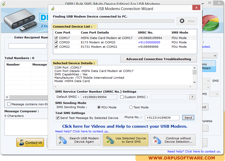Screen dimensions: 225x161
Task: Click the USB Modems Wizard button behind dialog
Action: 209,66
